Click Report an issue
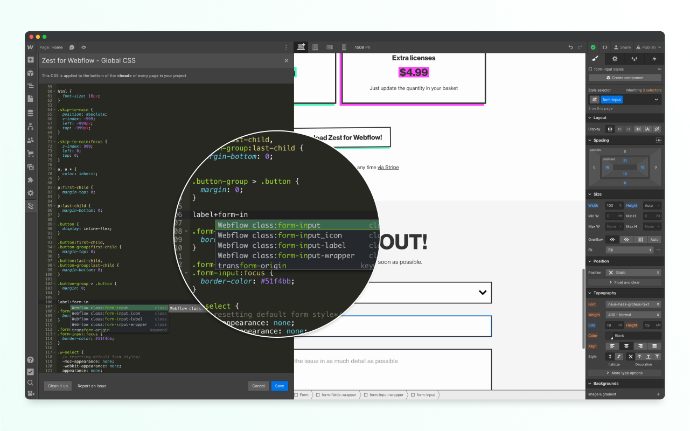The width and height of the screenshot is (690, 431). pyautogui.click(x=92, y=386)
